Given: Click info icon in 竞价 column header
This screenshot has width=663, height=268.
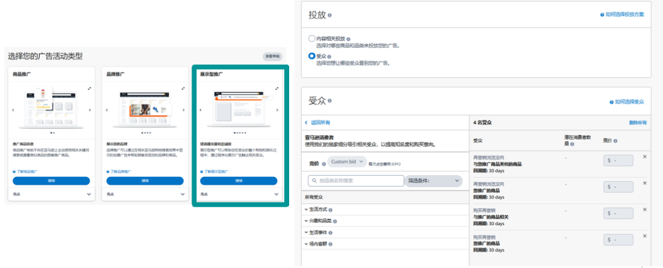Looking at the screenshot, I should (x=615, y=141).
